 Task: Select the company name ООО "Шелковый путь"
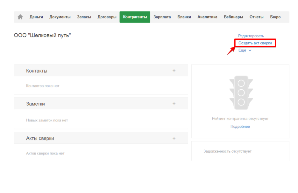tap(42, 36)
